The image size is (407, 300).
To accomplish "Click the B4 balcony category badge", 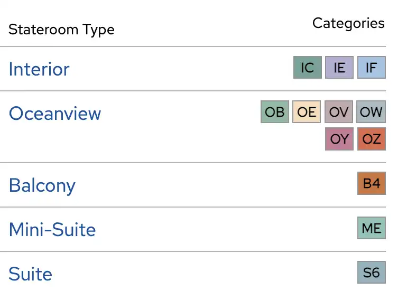I will (371, 183).
